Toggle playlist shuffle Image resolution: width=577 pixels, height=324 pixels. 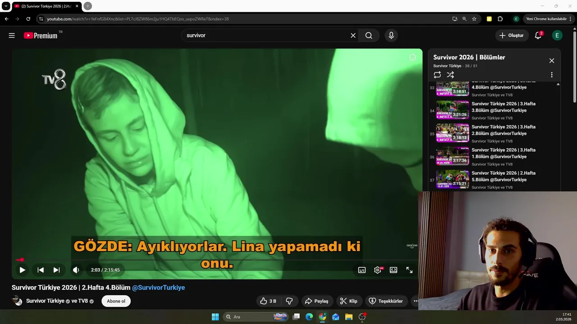tap(450, 75)
